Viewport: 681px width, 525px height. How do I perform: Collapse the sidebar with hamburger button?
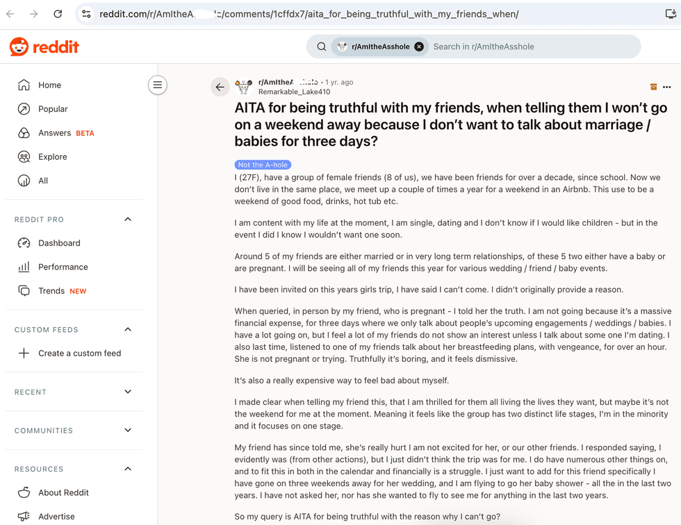point(158,85)
